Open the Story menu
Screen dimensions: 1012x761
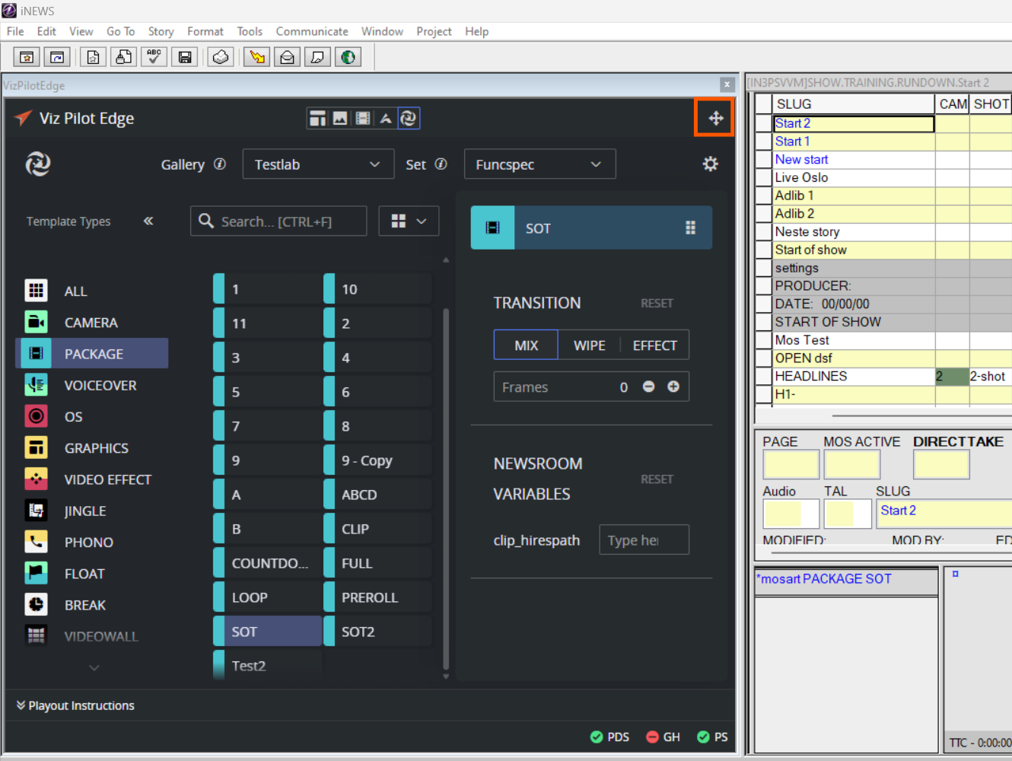click(x=161, y=31)
